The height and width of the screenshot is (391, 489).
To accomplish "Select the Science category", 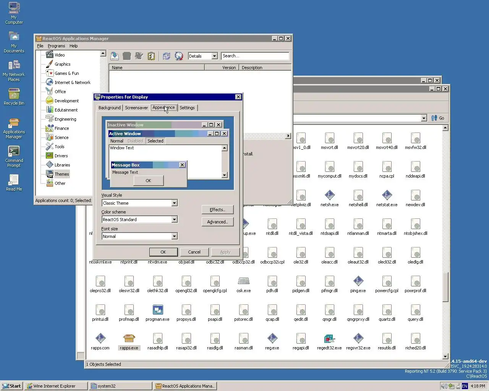I will point(62,137).
